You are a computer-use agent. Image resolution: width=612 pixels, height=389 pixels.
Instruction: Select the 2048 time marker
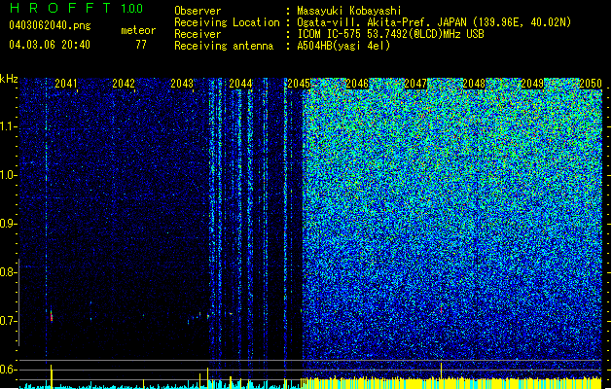(474, 84)
